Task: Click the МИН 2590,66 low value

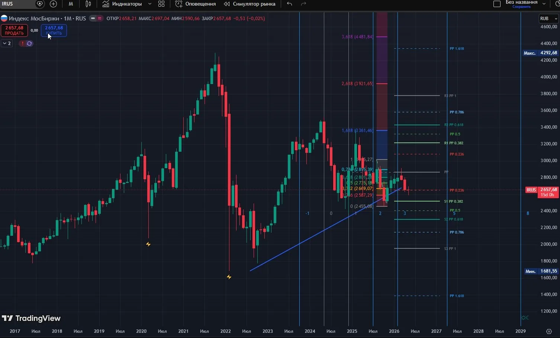Action: pos(186,19)
